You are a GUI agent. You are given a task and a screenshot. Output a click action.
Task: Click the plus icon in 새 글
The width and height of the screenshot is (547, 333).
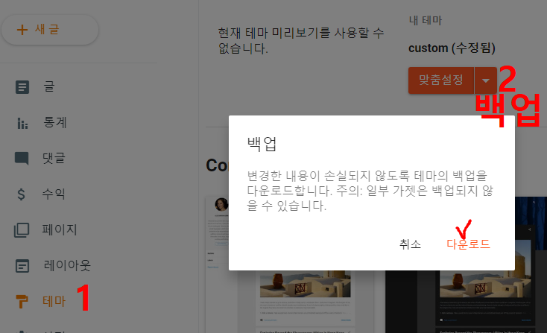22,30
